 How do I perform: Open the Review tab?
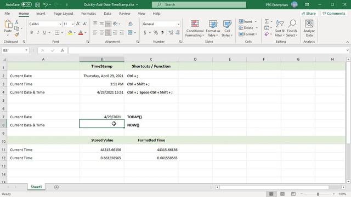(124, 13)
